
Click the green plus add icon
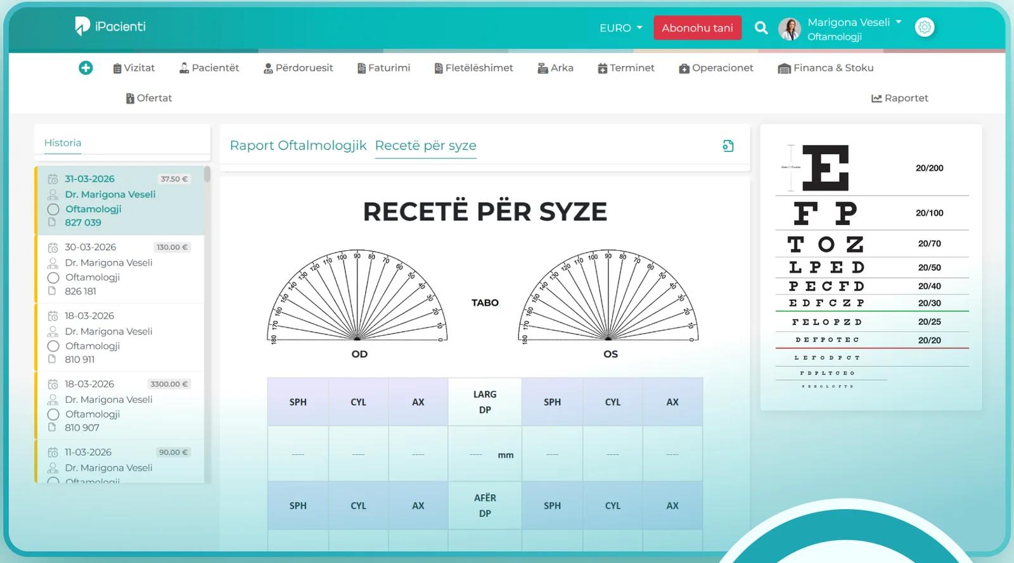click(x=86, y=68)
